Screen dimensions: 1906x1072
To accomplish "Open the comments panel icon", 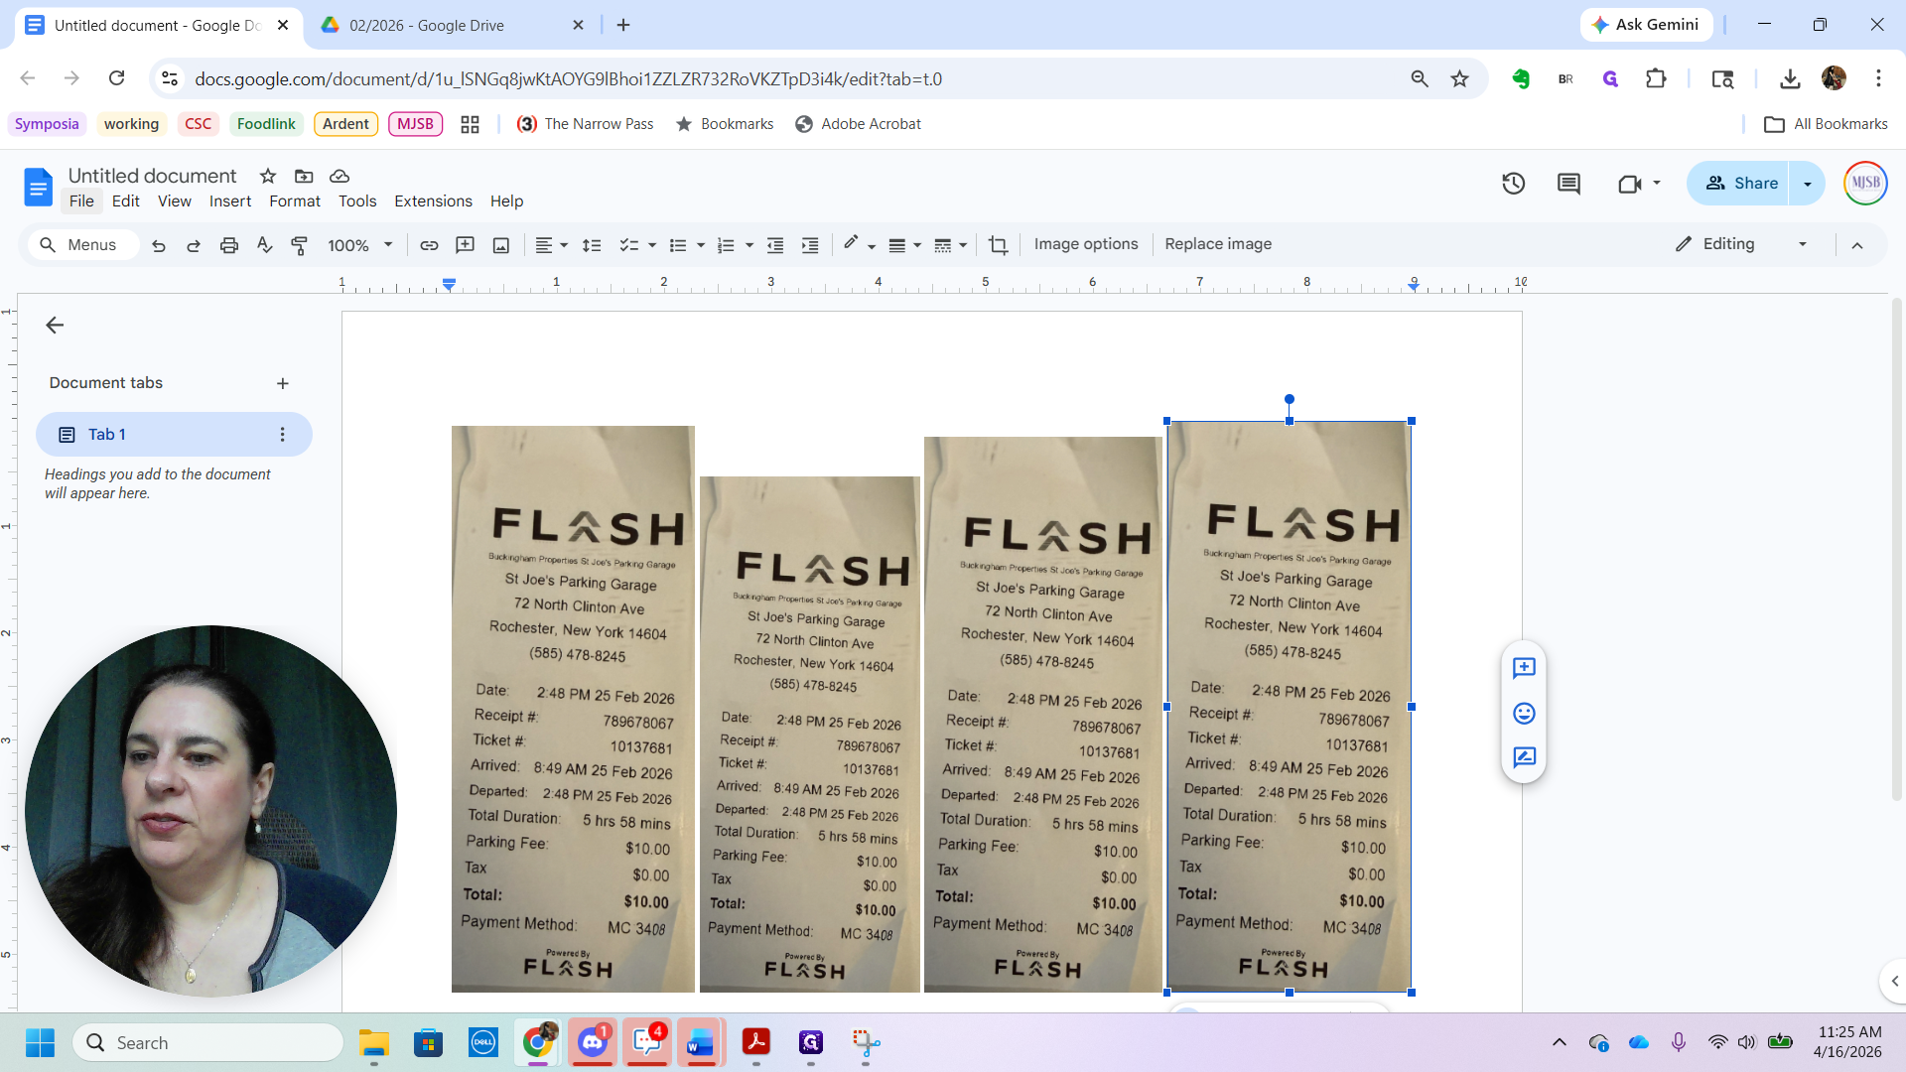I will tap(1568, 184).
